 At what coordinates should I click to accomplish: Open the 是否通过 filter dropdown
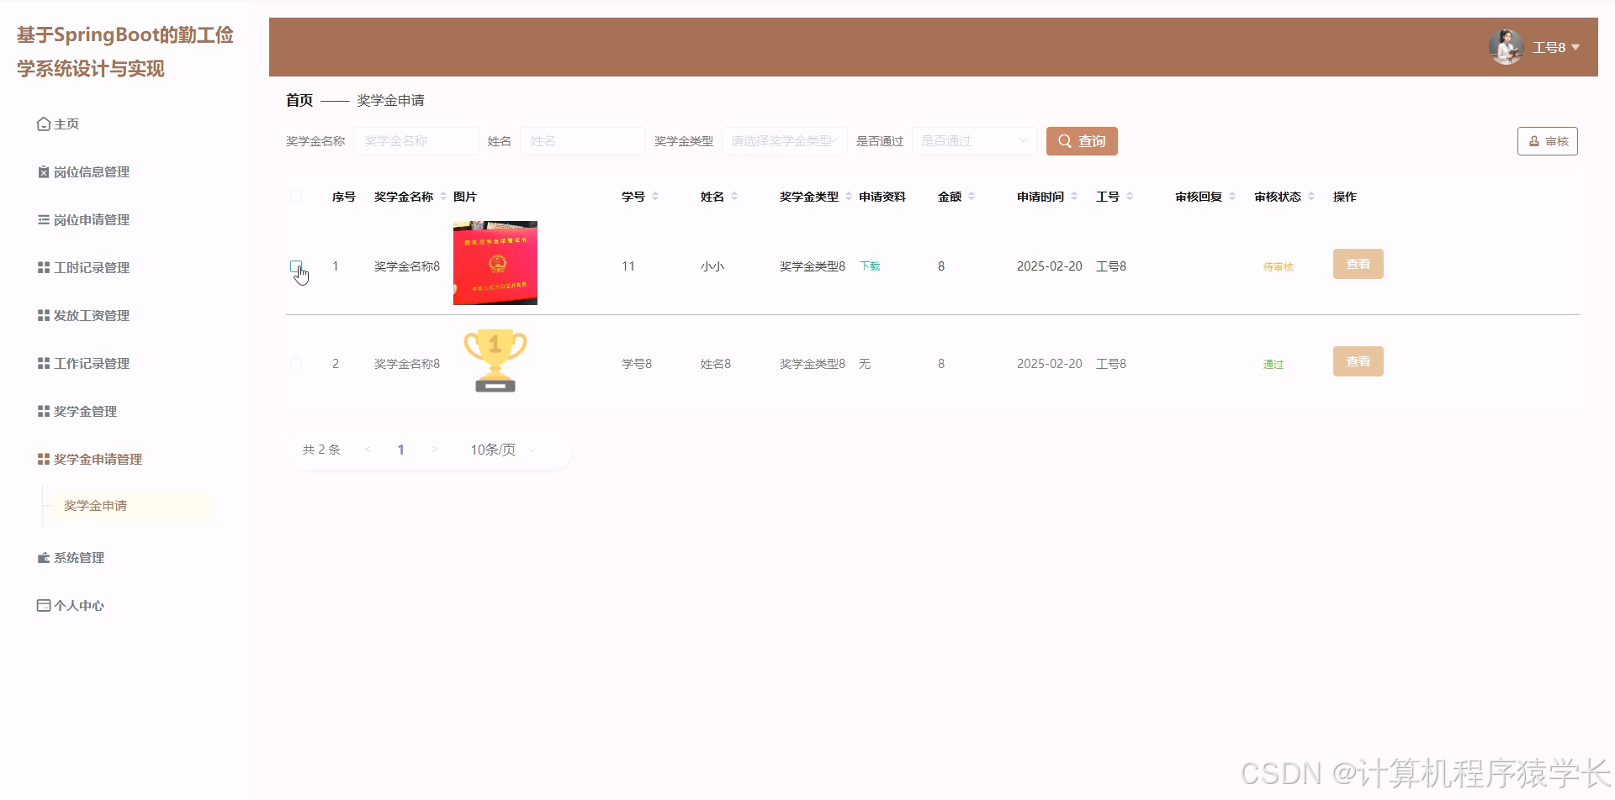coord(975,141)
